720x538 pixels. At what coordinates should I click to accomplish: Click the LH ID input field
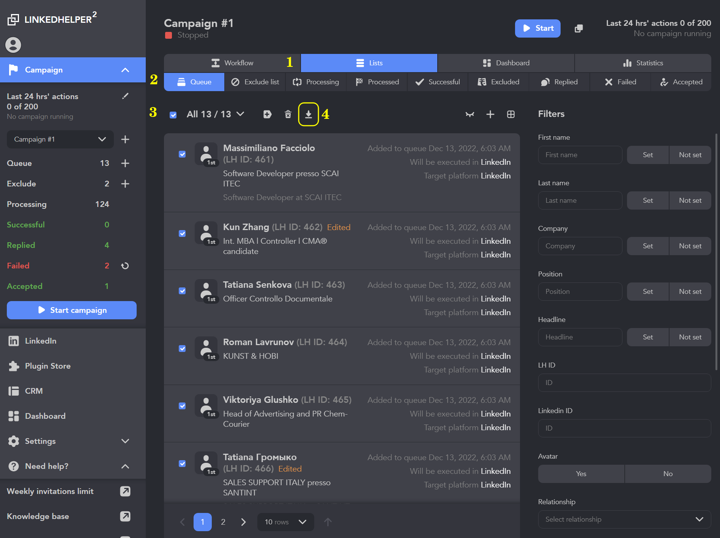[x=624, y=383]
